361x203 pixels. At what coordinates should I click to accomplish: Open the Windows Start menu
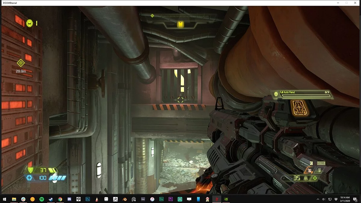pos(5,199)
